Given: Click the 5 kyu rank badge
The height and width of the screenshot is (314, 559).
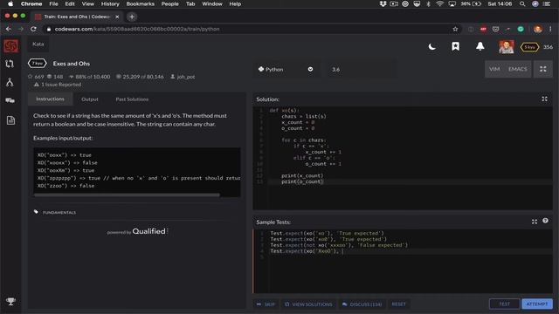Looking at the screenshot, I should (529, 47).
